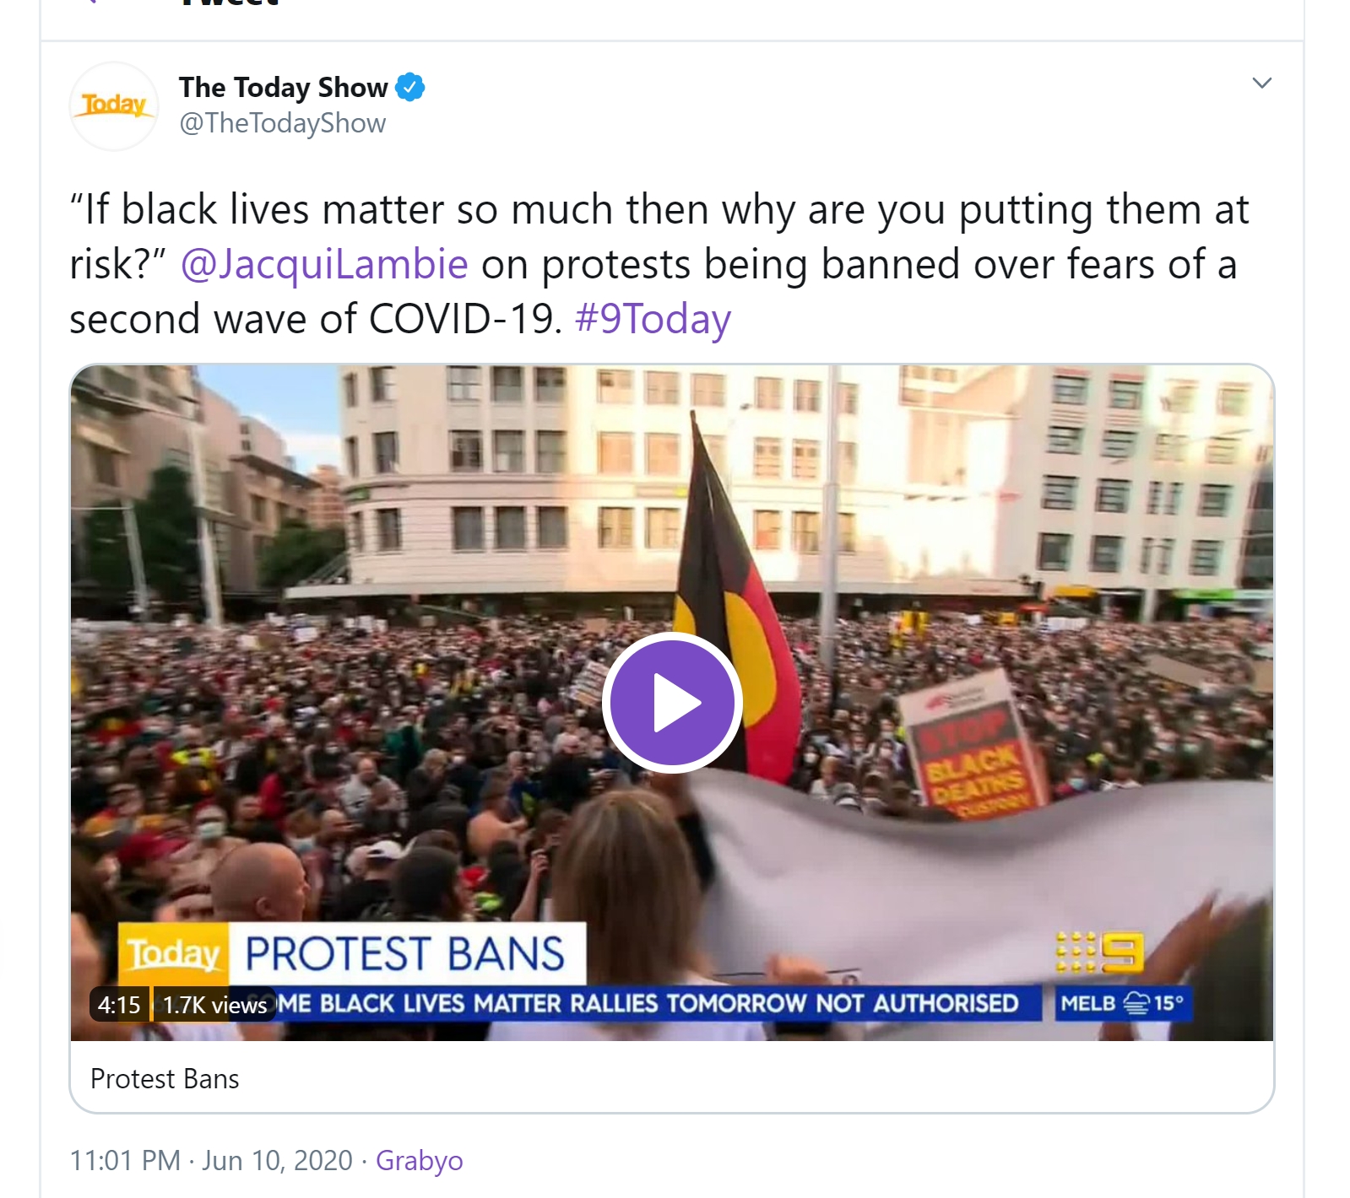Click the Channel 9 logo in video
1350x1198 pixels.
tap(1100, 952)
